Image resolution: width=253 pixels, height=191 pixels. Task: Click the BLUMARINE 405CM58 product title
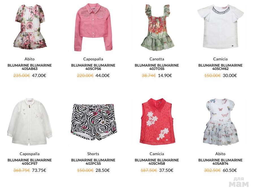click(157, 162)
